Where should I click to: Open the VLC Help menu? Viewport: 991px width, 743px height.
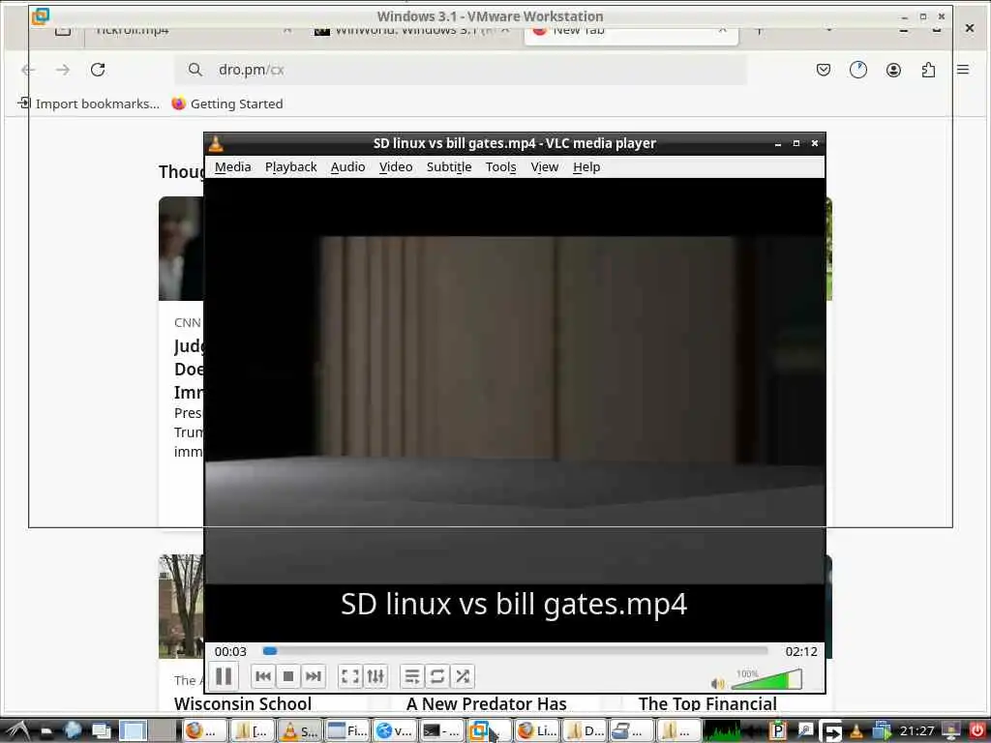pyautogui.click(x=586, y=166)
